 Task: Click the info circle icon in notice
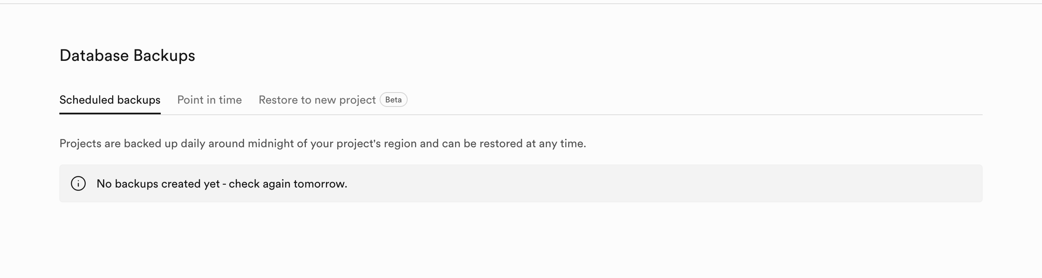(x=78, y=183)
